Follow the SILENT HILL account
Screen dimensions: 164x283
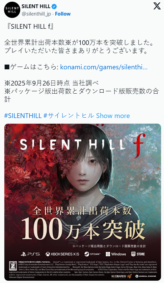(x=63, y=14)
